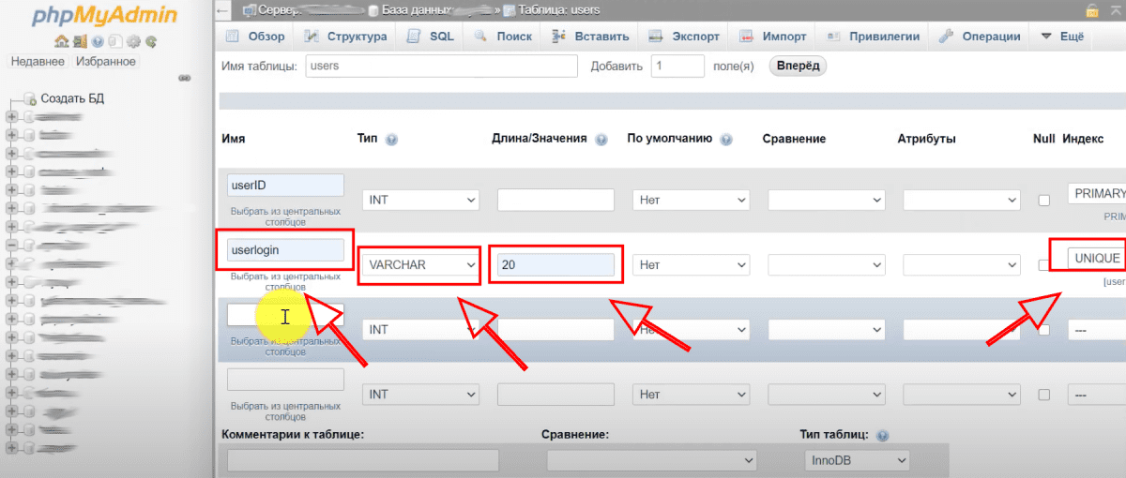Viewport: 1126px width, 478px height.
Task: Open the Вставить tab
Action: click(590, 37)
